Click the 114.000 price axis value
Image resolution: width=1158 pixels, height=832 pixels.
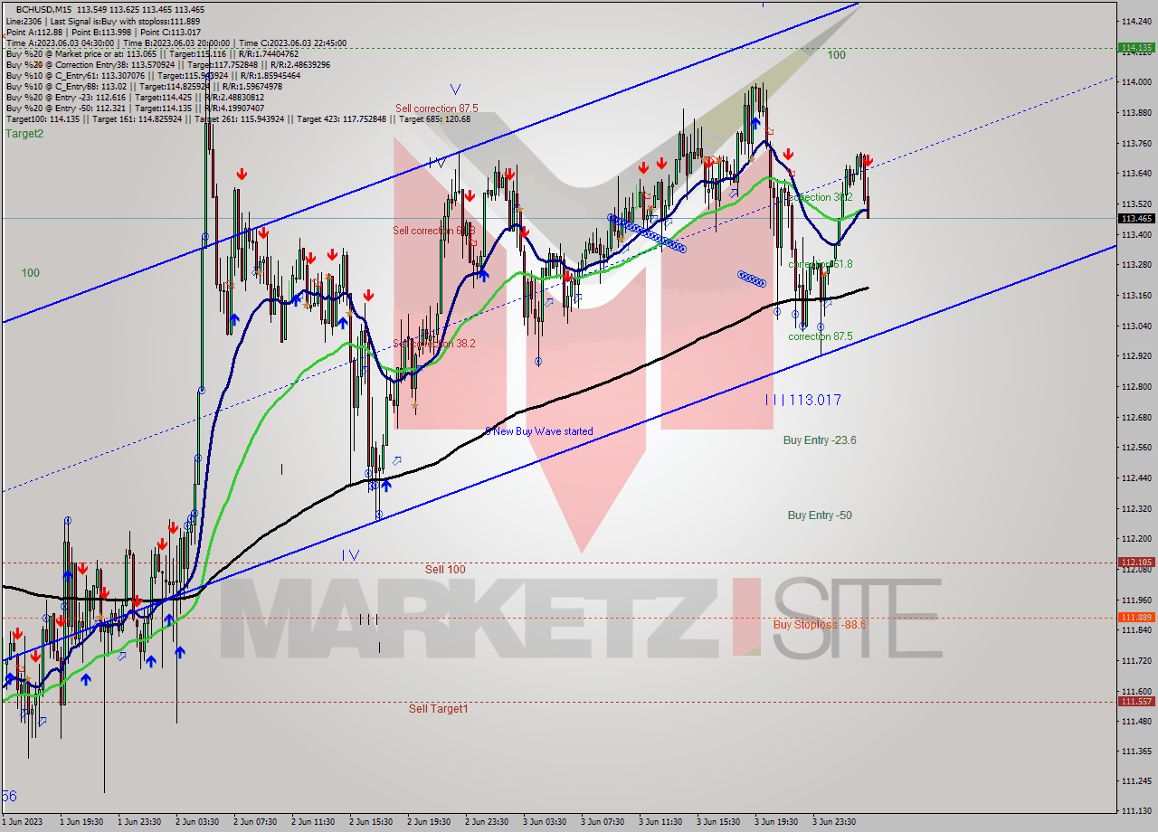click(x=1135, y=82)
